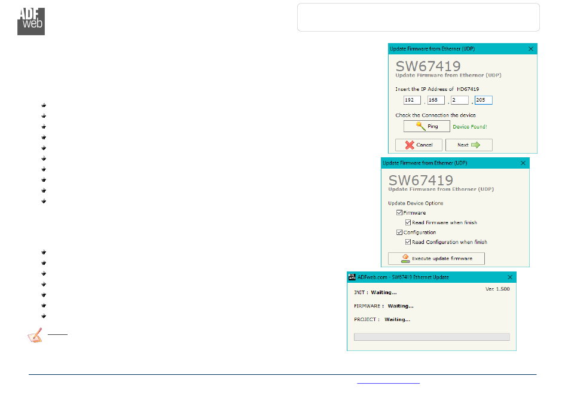
Task: Click the app icon in the Ethernet Update title bar
Action: [x=352, y=277]
